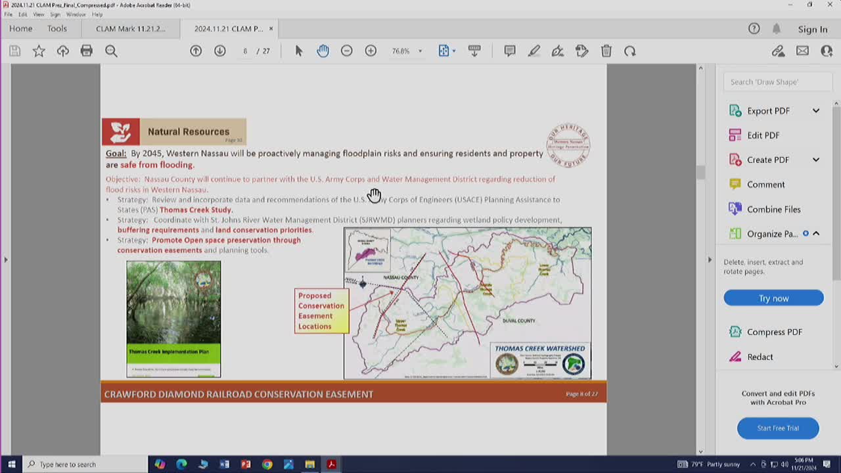The width and height of the screenshot is (841, 473).
Task: Open the Add comment note tool
Action: [x=509, y=51]
